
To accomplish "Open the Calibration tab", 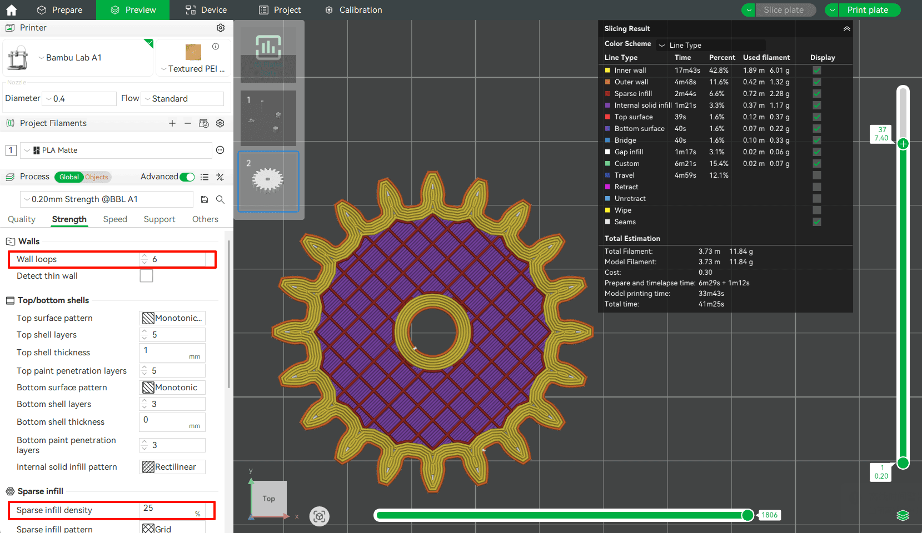I will (x=353, y=10).
